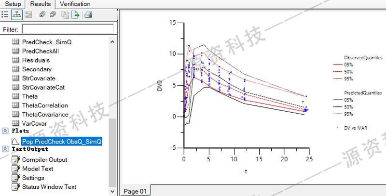
Task: Click the tree scrollbar down arrow
Action: [113, 191]
